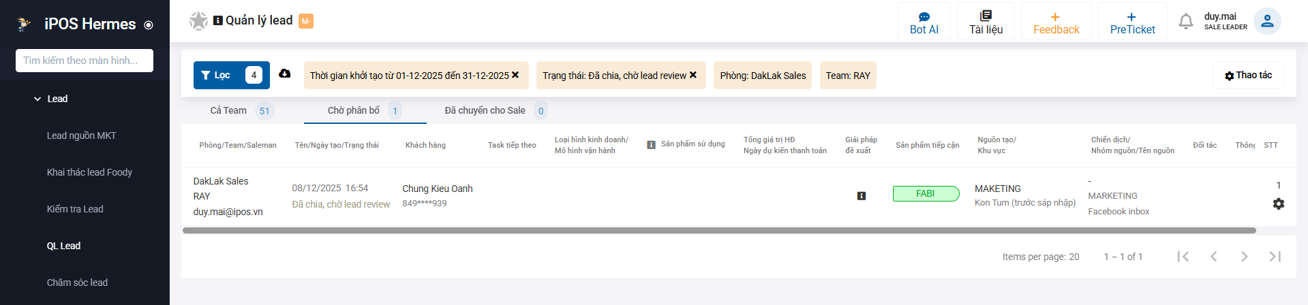The image size is (1308, 305).
Task: Open the Thao tác actions dropdown
Action: (1248, 76)
